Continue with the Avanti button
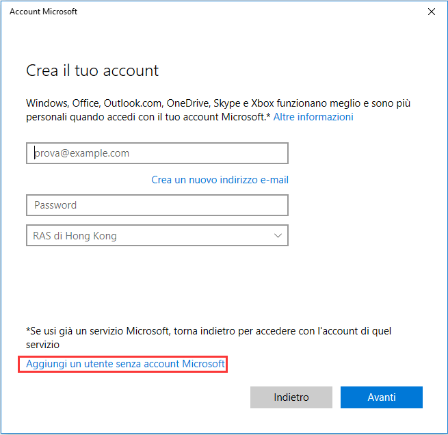Image resolution: width=448 pixels, height=435 pixels. click(x=382, y=397)
